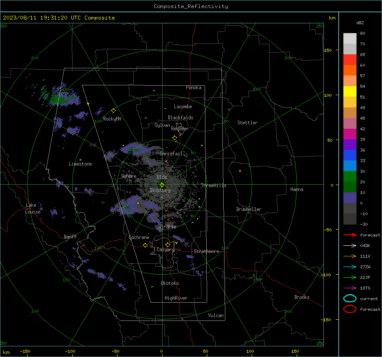Viewport: 382px width, 357px height.
Task: Click the dBZ legend heading
Action: click(360, 22)
